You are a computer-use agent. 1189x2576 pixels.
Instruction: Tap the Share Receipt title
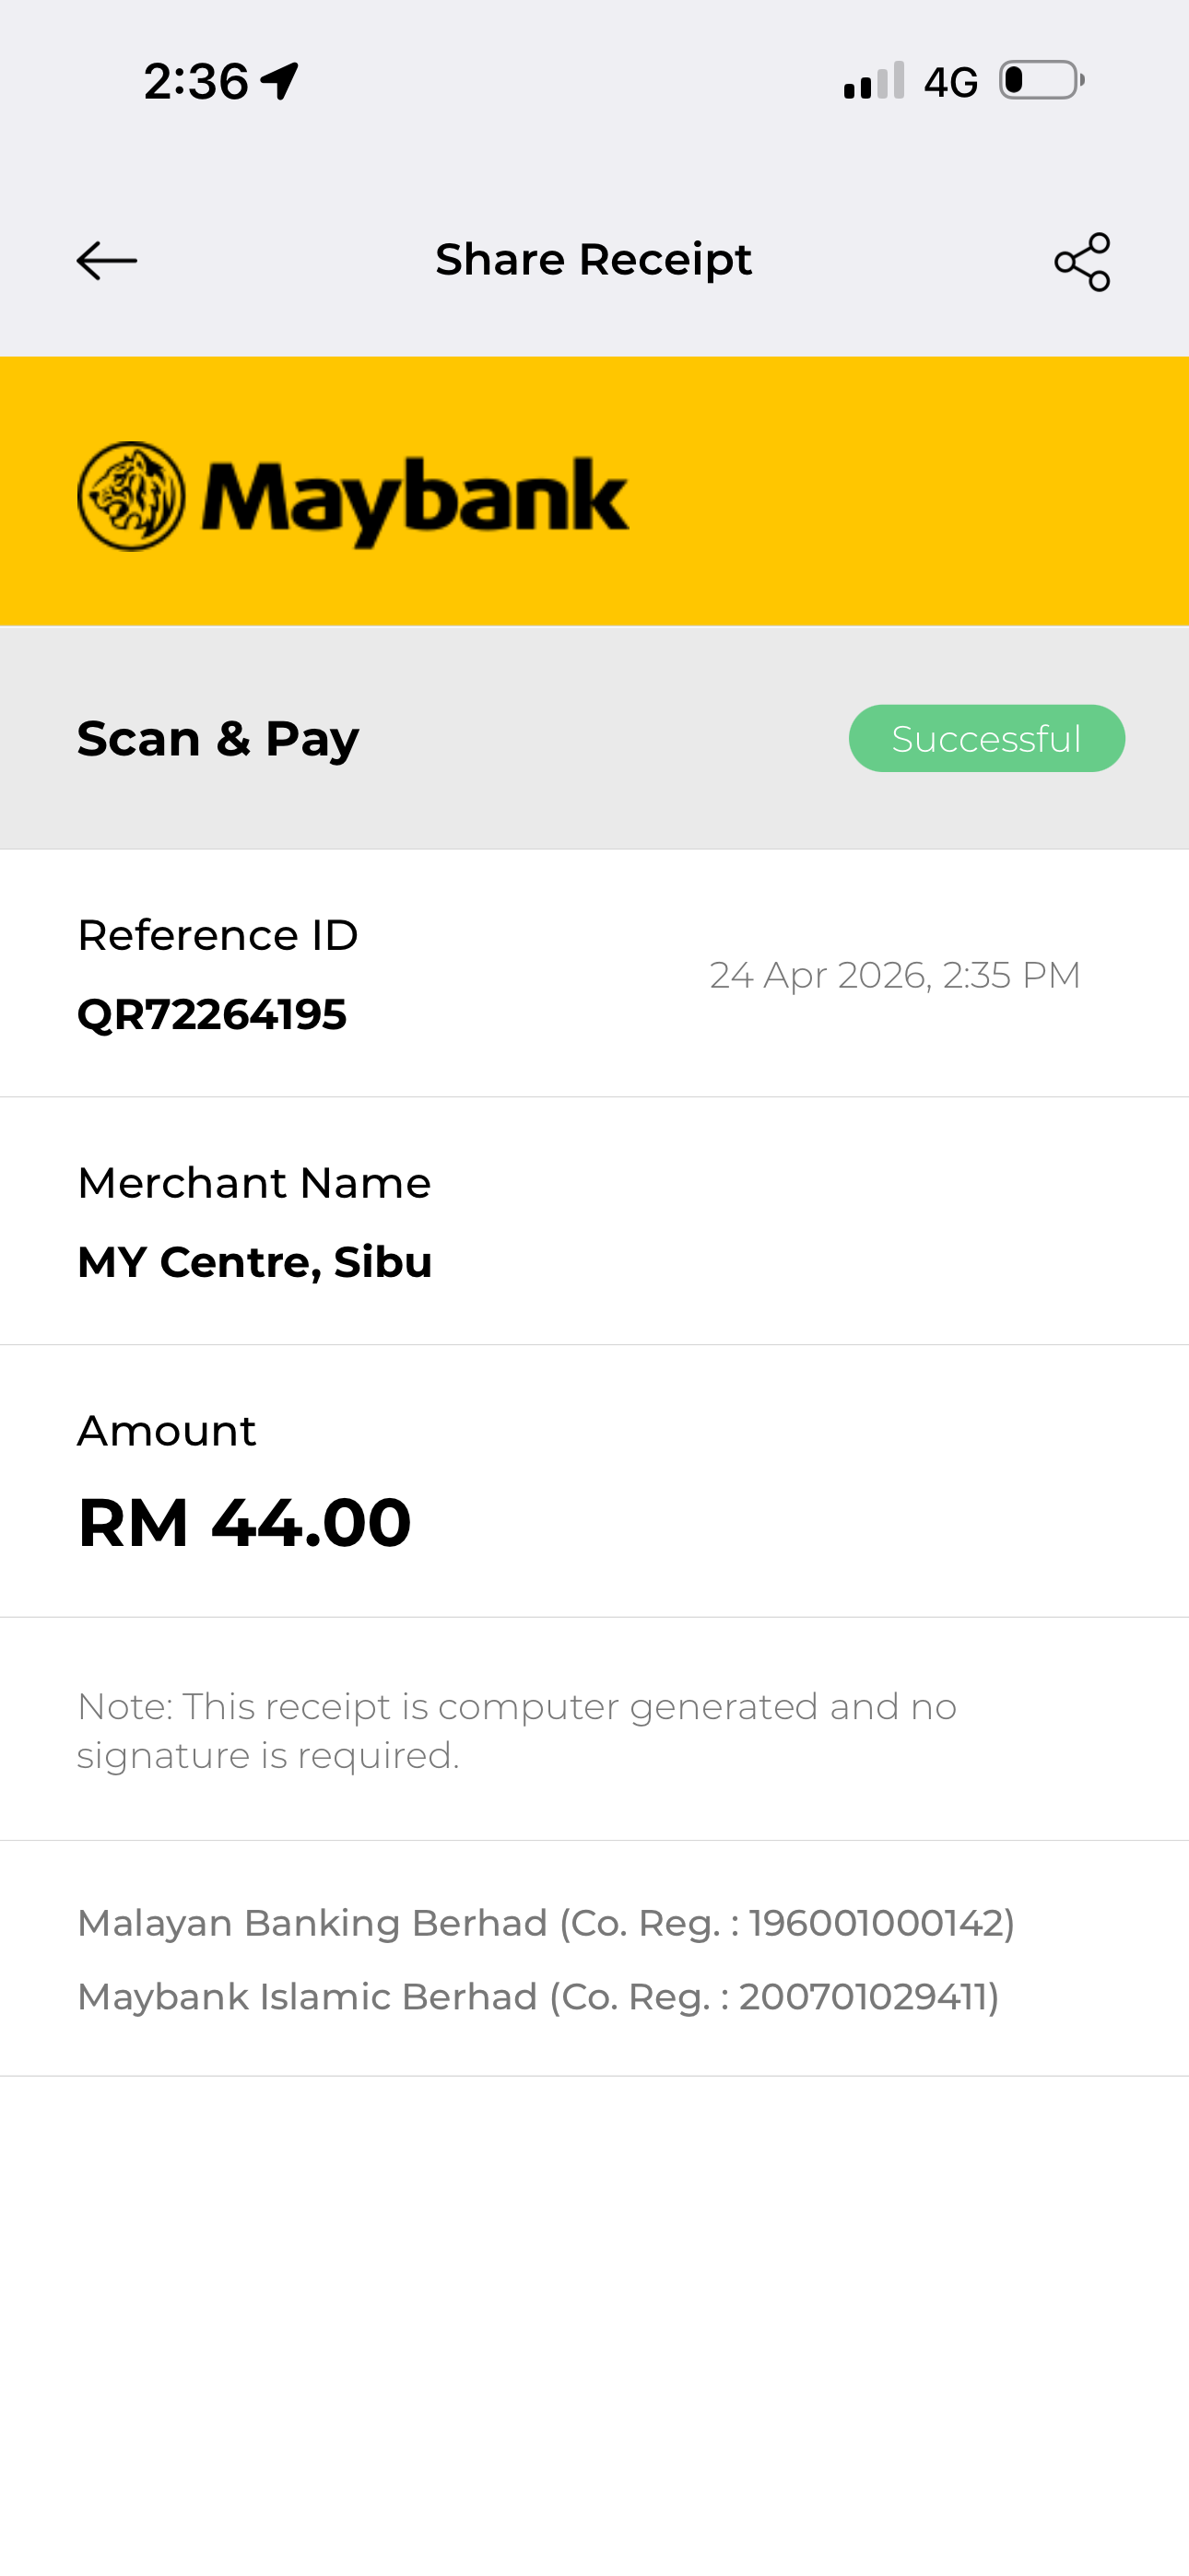[594, 260]
